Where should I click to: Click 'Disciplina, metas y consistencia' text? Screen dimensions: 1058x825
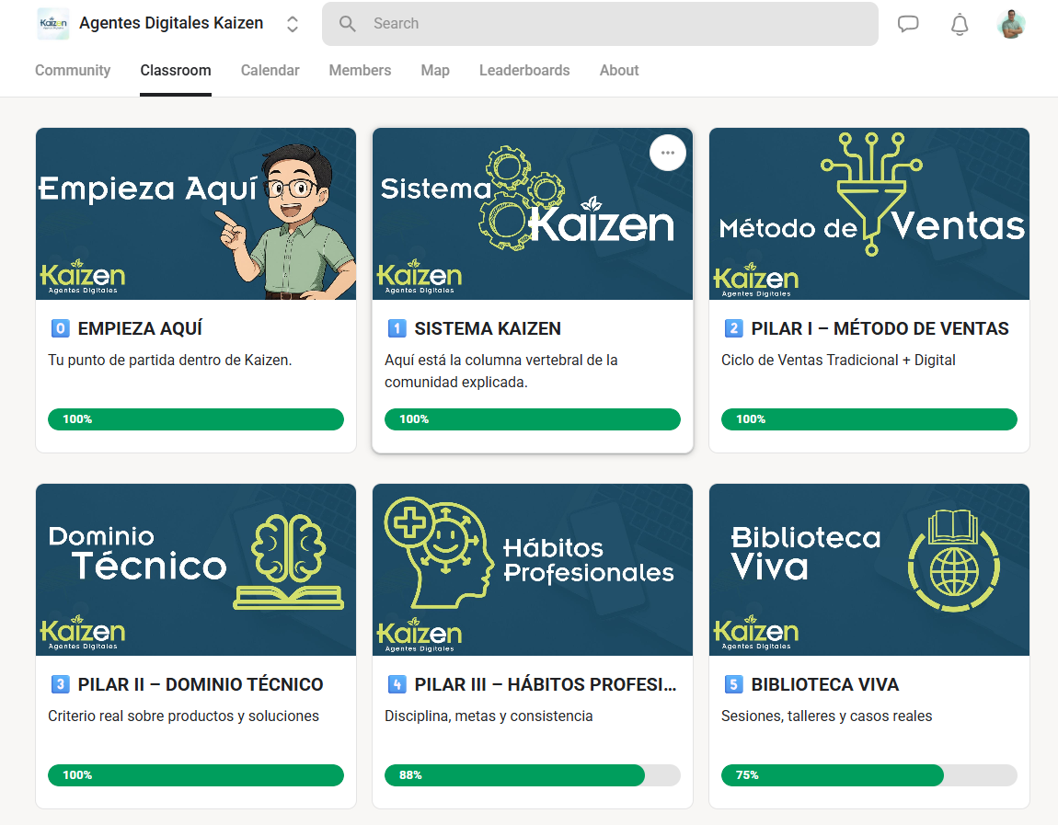489,716
